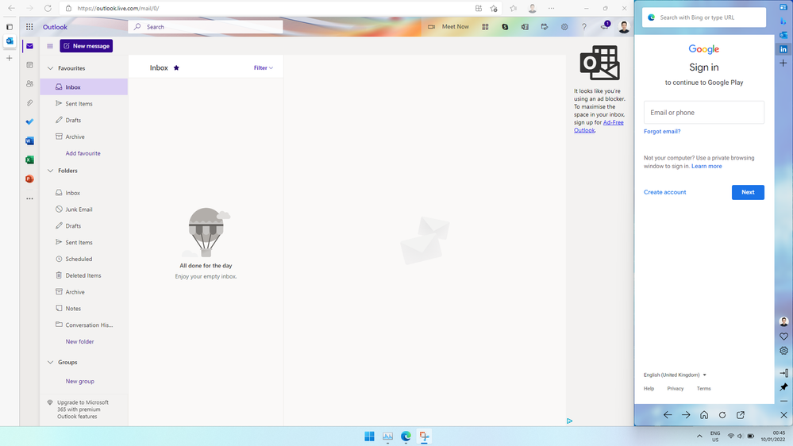Open Skype icon in Outlook header
Screen dimensions: 793x446
[x=505, y=27]
